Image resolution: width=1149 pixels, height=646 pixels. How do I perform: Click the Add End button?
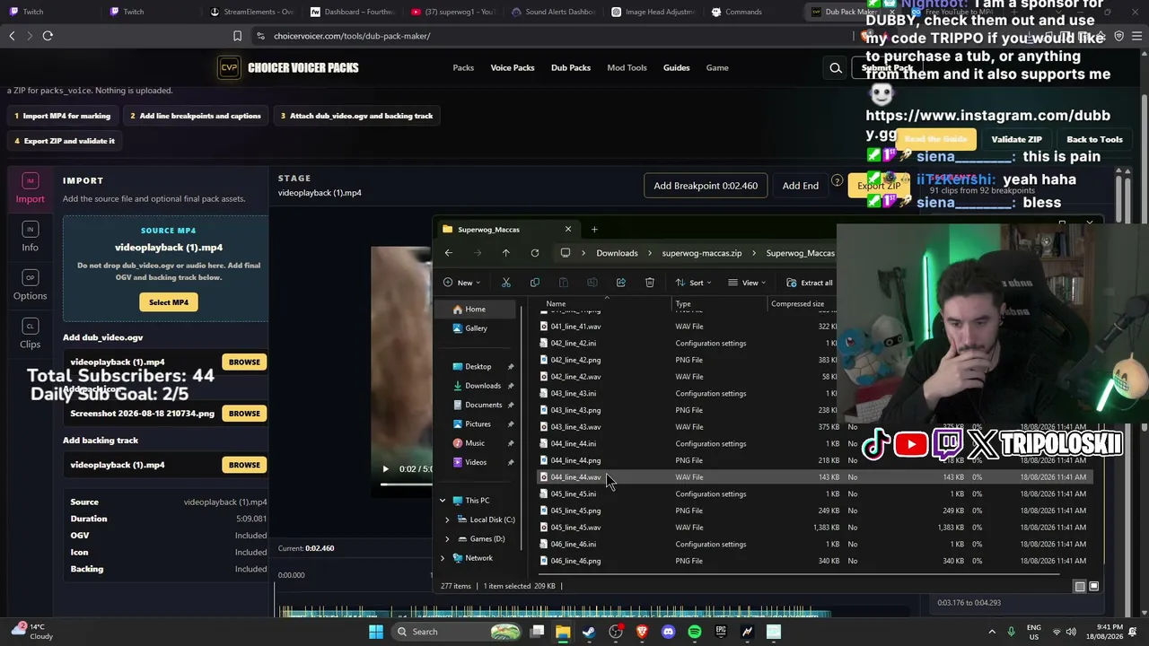pos(800,186)
